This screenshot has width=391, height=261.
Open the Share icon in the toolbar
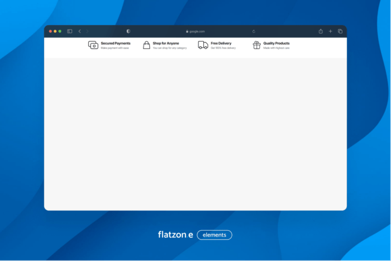[321, 31]
